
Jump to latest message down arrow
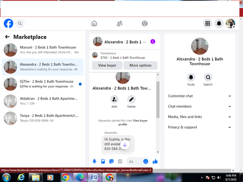coord(125,145)
